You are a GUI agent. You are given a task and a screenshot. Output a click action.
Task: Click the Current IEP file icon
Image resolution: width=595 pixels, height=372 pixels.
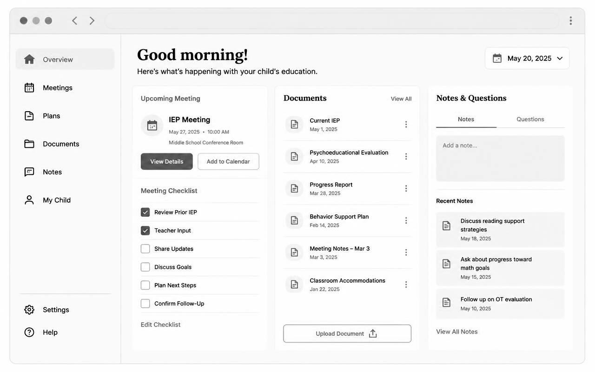(x=294, y=125)
